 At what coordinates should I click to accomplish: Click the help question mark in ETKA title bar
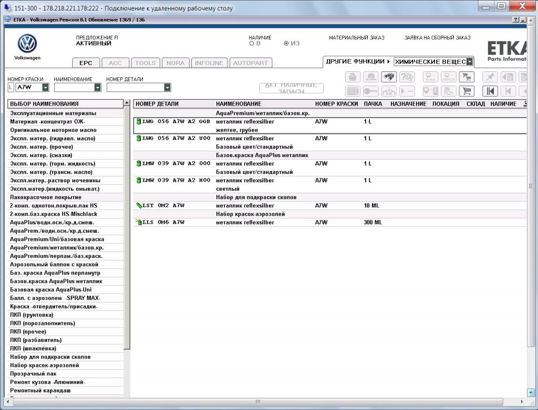pyautogui.click(x=516, y=20)
